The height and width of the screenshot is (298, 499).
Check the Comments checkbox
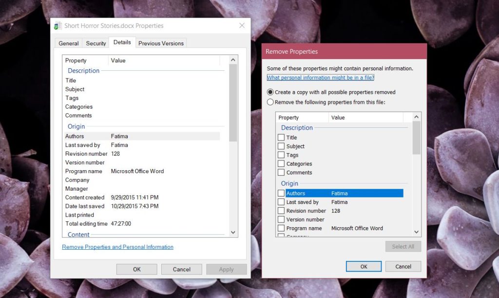[281, 172]
